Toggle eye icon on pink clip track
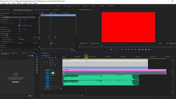Viewport: 176px width, 99px height. (x=53, y=70)
